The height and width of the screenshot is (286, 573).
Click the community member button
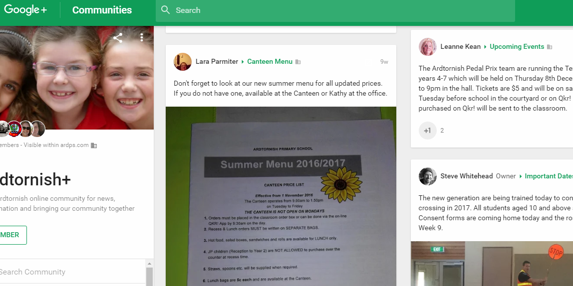click(x=13, y=235)
